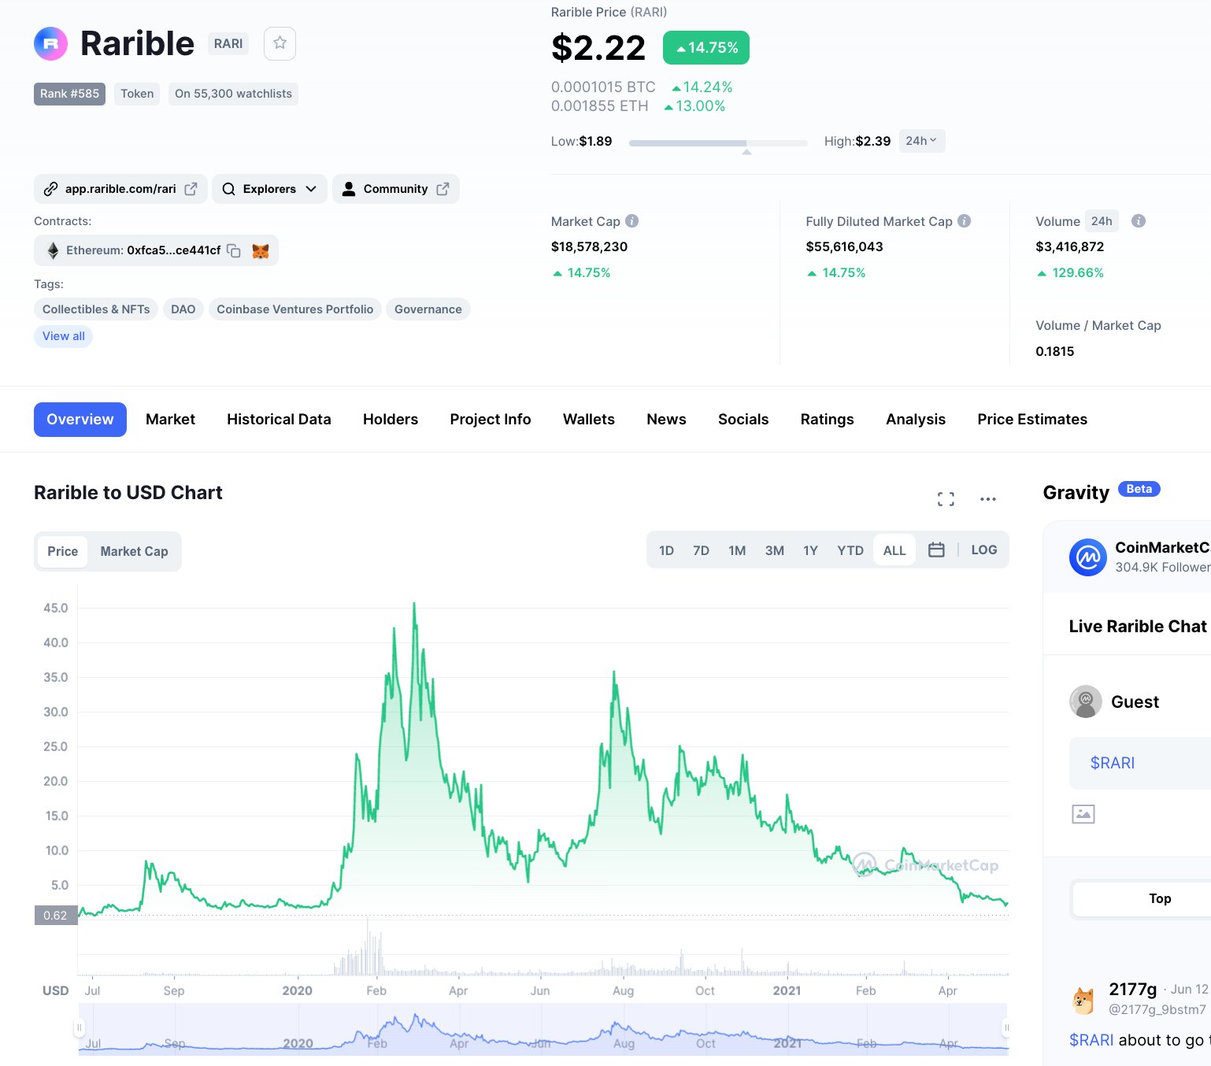Viewport: 1211px width, 1066px height.
Task: Open the Historical Data tab
Action: [279, 420]
